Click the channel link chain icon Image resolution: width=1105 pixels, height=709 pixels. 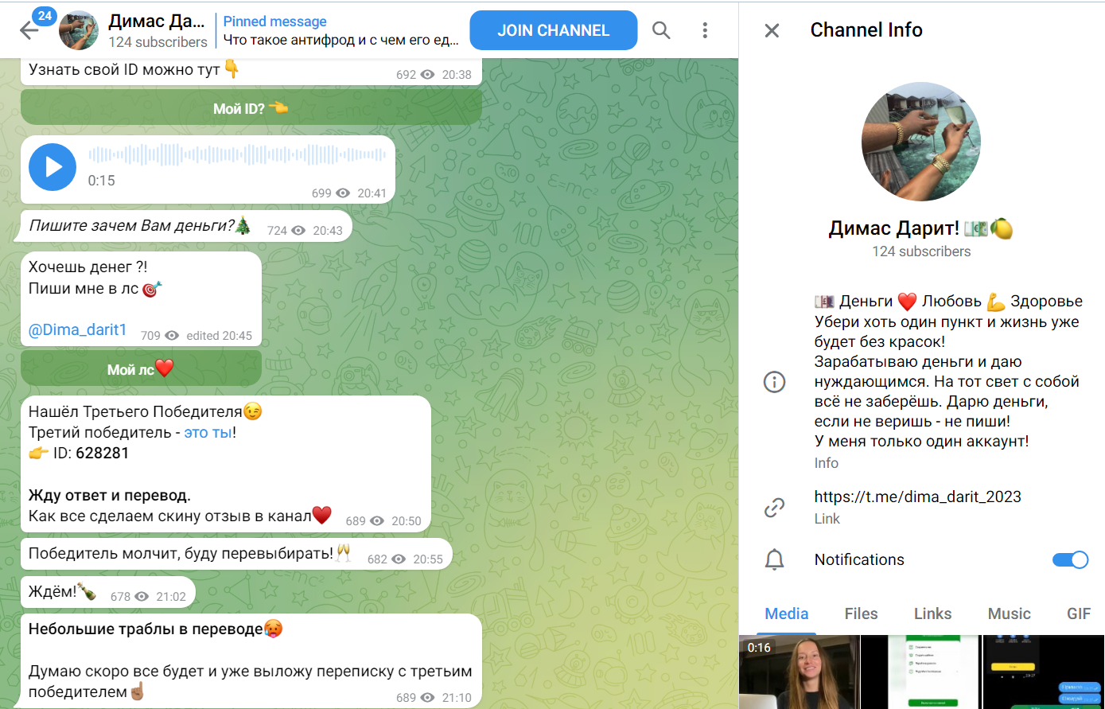pyautogui.click(x=774, y=507)
